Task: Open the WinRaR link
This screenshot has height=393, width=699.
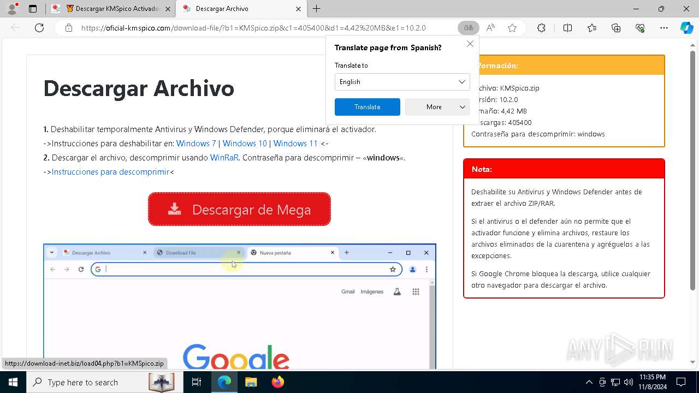Action: [x=224, y=158]
